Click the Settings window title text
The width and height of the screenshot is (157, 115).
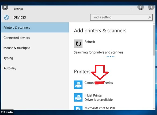(18, 9)
